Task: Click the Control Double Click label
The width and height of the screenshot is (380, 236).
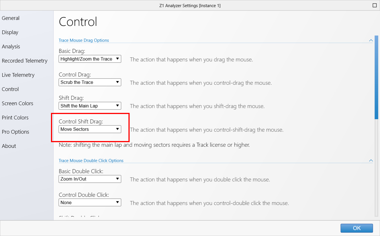Action: point(84,195)
